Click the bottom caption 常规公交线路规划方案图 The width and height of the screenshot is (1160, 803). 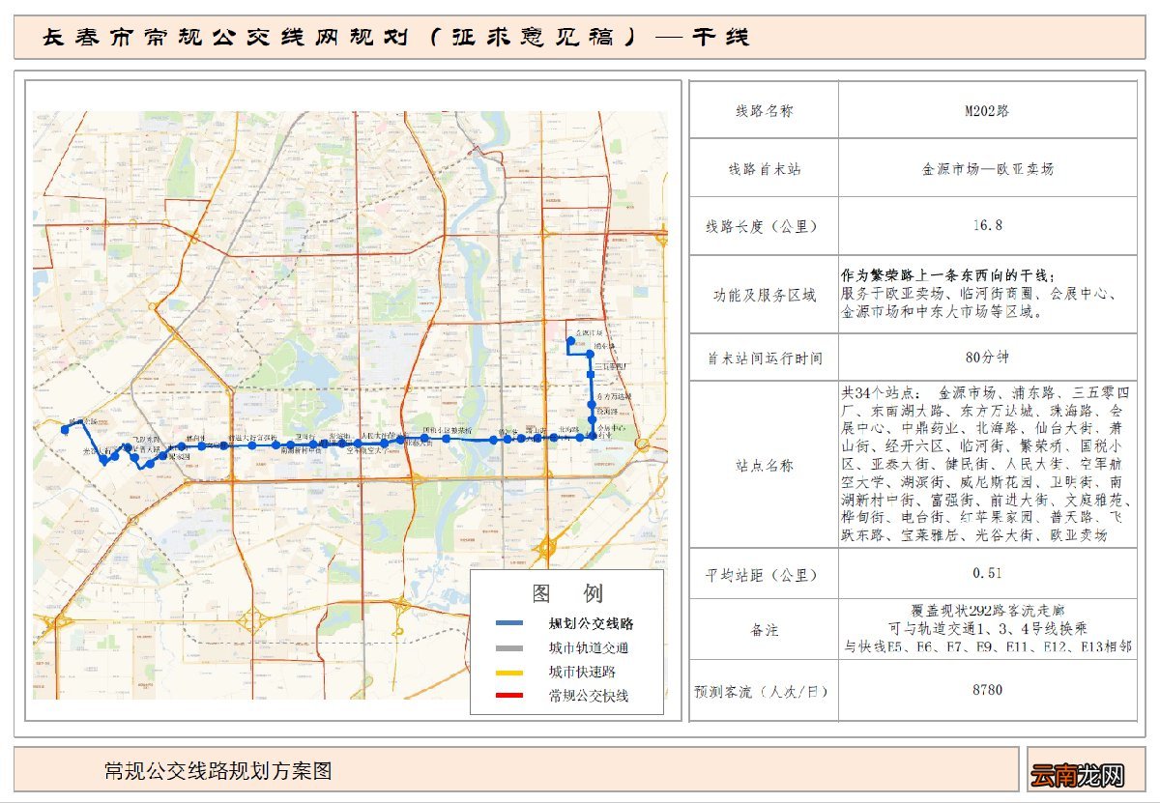pyautogui.click(x=218, y=771)
